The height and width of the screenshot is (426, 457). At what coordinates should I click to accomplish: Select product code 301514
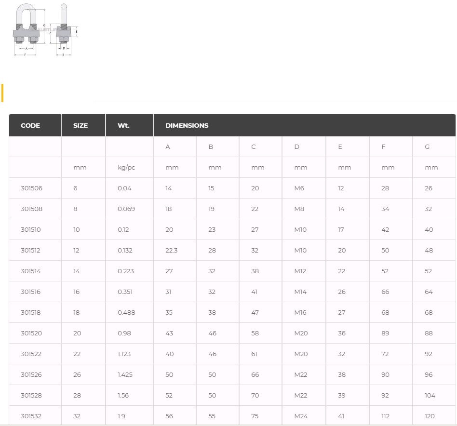(30, 271)
